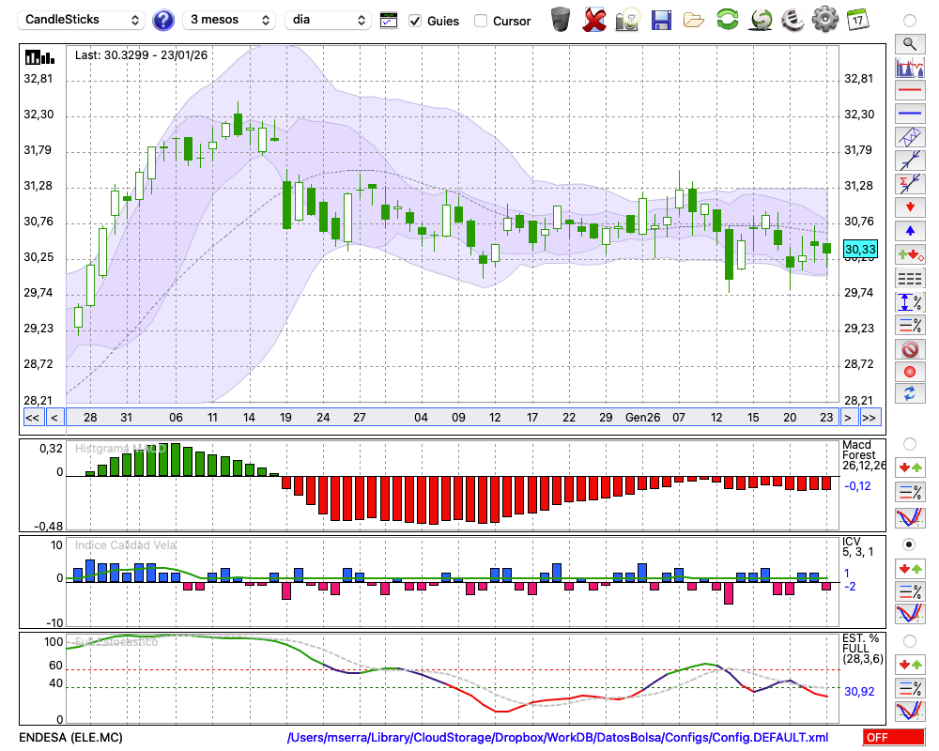Viewport: 939px width, 751px height.
Task: Select the radio button beside MACD panel
Action: [x=909, y=443]
